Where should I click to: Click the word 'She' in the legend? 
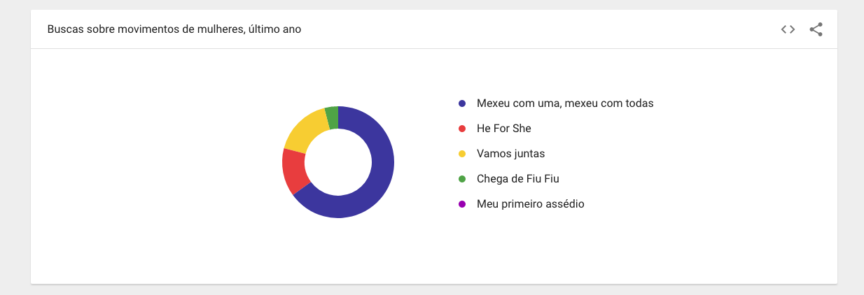(x=522, y=129)
